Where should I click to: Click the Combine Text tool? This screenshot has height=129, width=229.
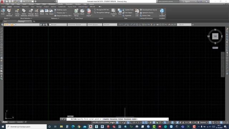(113, 12)
